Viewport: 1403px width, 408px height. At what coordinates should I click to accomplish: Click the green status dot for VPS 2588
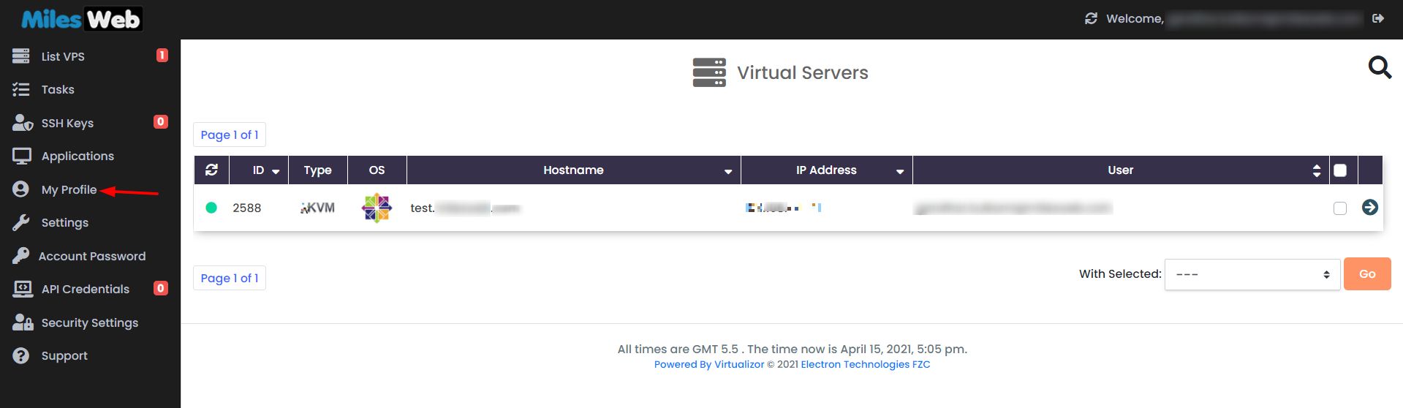tap(211, 208)
